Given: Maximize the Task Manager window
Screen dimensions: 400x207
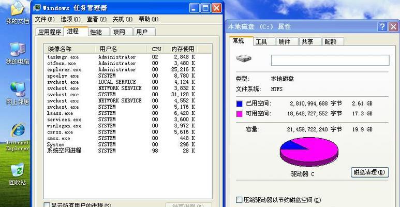Looking at the screenshot, I should click(x=205, y=8).
